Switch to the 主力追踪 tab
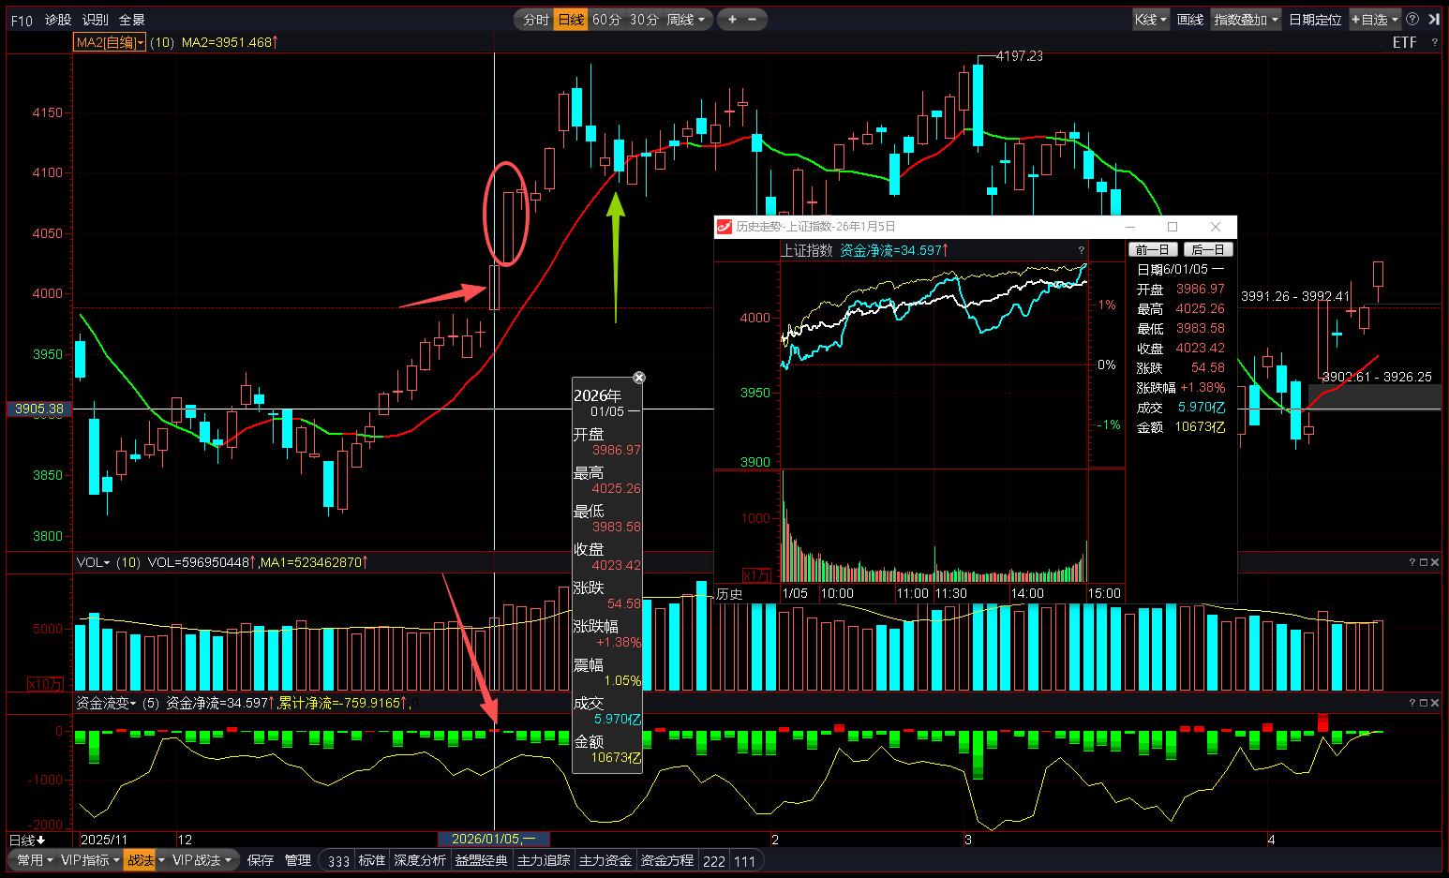Viewport: 1449px width, 878px height. click(x=544, y=860)
